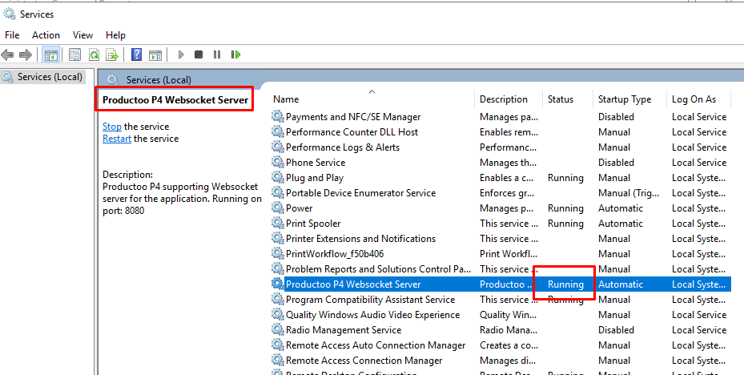Click the Restart the service link
The width and height of the screenshot is (744, 375).
point(117,139)
